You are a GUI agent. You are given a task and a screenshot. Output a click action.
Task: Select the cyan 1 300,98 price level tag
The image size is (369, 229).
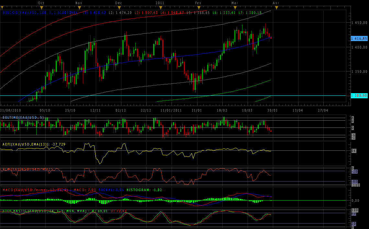[x=359, y=95]
